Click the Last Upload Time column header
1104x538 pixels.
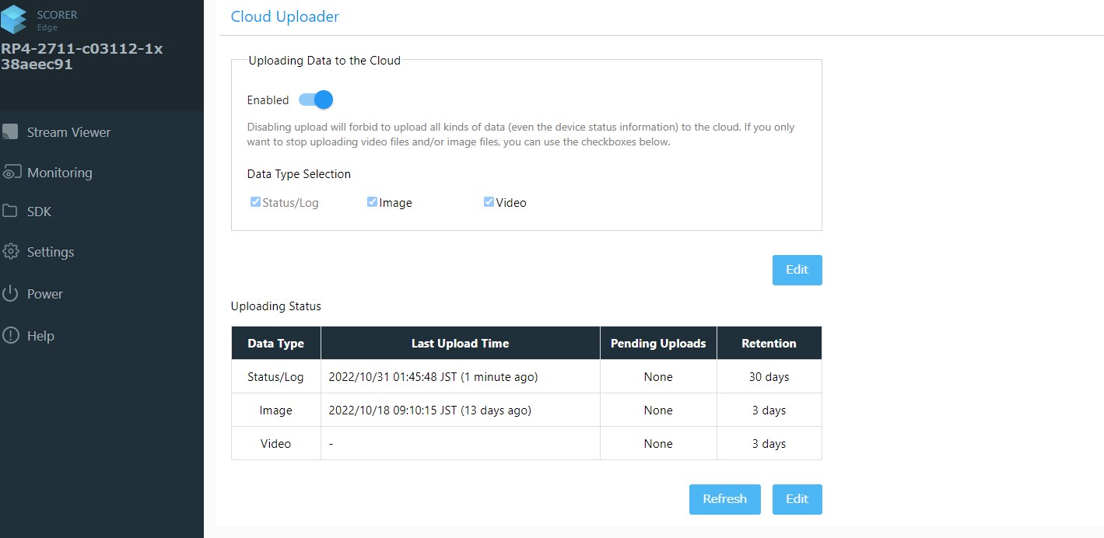click(460, 344)
